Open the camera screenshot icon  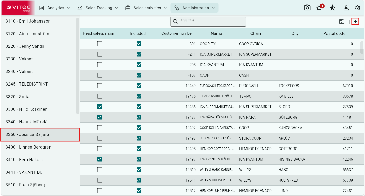click(307, 8)
